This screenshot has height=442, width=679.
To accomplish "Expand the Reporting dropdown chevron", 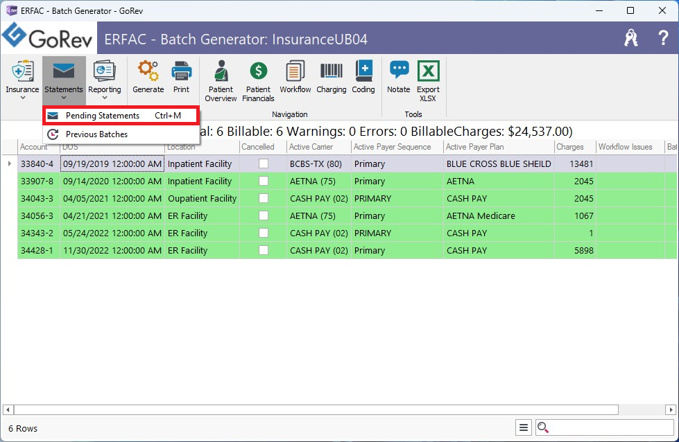I will pos(104,98).
